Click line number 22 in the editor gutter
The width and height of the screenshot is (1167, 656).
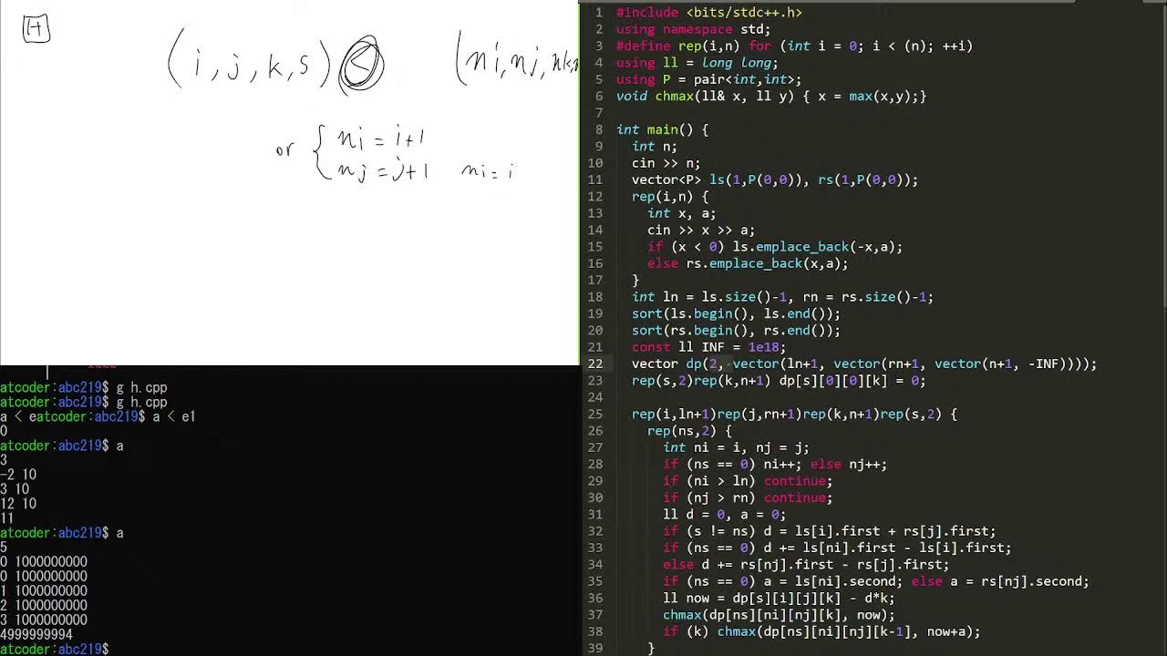tap(595, 364)
